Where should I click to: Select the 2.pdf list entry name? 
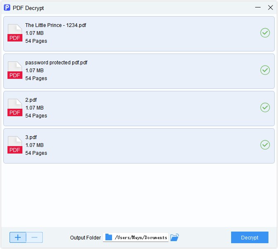pyautogui.click(x=31, y=100)
